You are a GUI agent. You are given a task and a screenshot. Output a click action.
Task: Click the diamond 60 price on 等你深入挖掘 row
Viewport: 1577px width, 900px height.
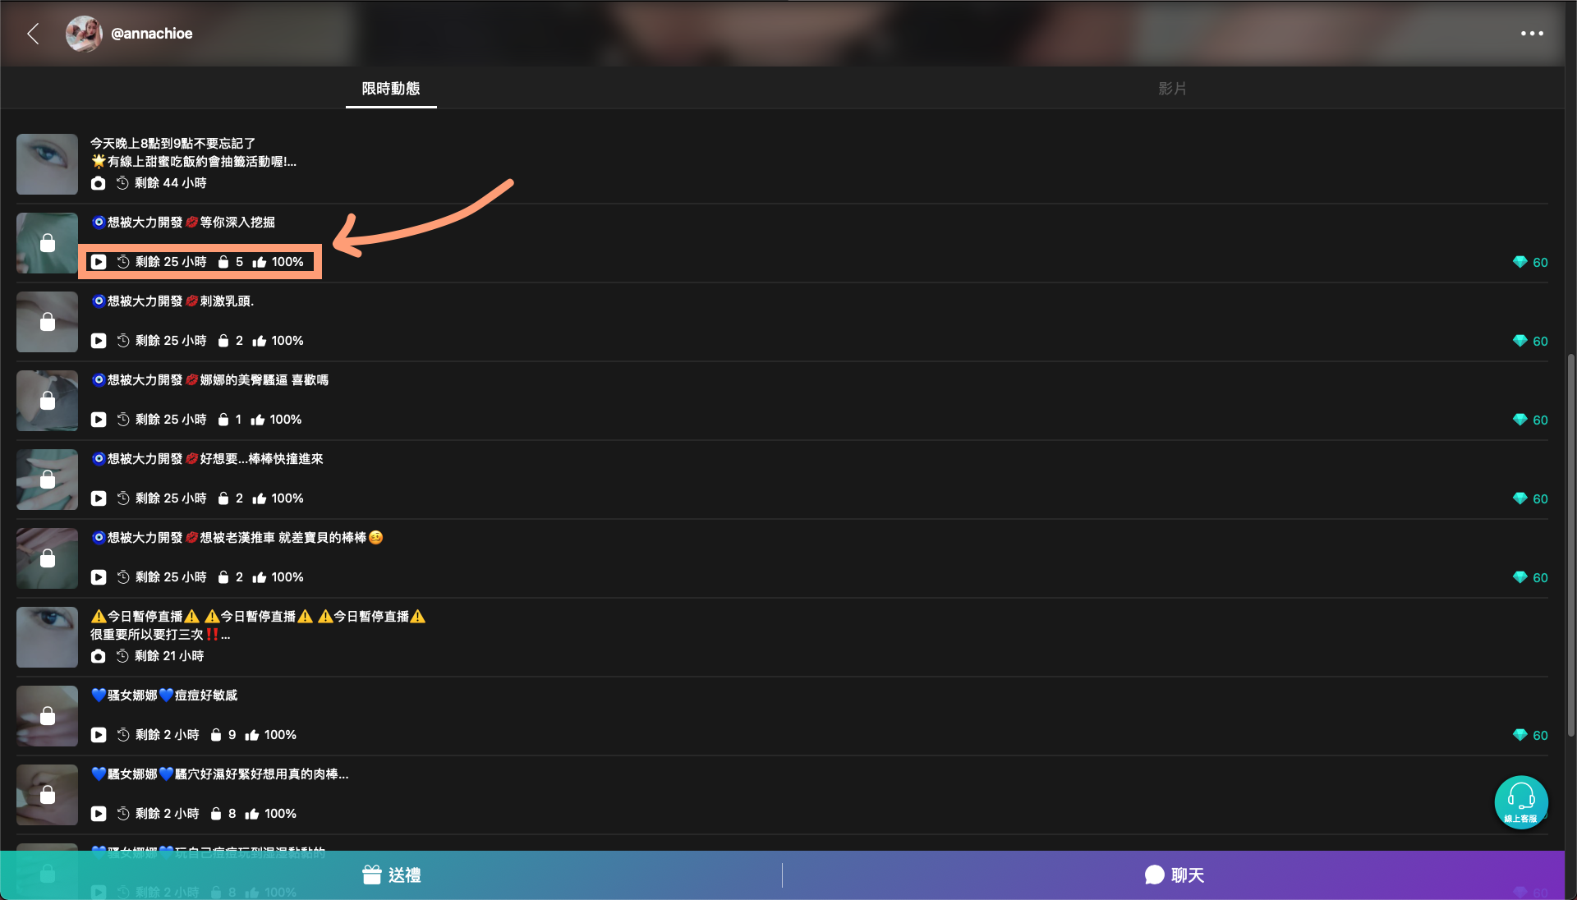tap(1530, 262)
